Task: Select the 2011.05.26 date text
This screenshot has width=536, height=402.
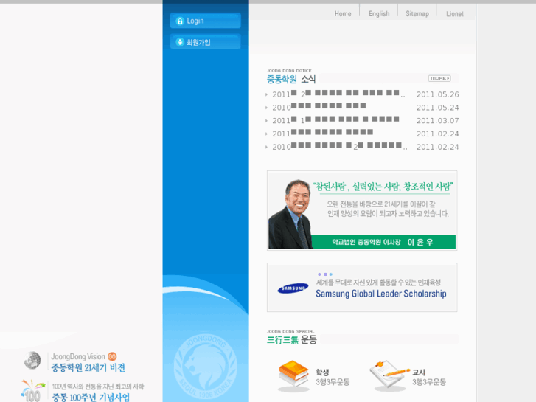Action: click(437, 94)
